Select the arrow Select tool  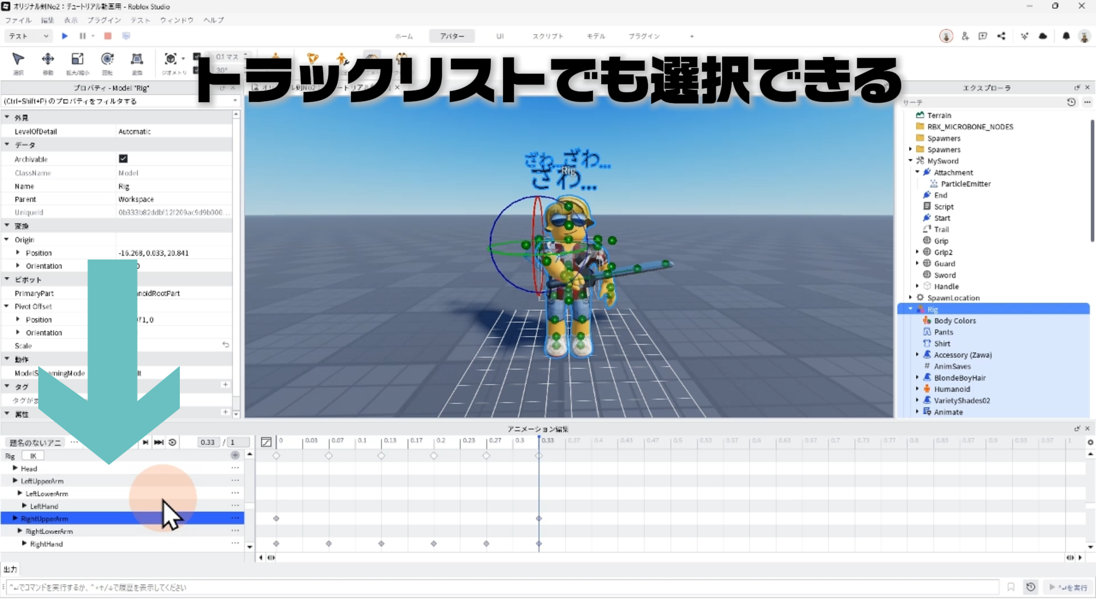click(x=18, y=59)
